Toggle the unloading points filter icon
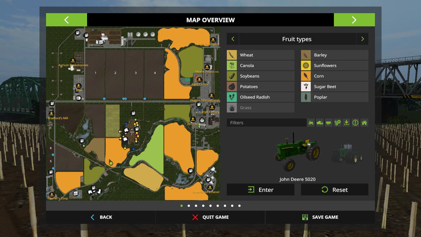421x237 pixels. coord(347,123)
